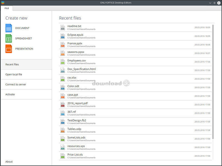222x166 pixels.
Task: Click the 28.03.2016 18:08 timestamp
Action: [x=202, y=45]
